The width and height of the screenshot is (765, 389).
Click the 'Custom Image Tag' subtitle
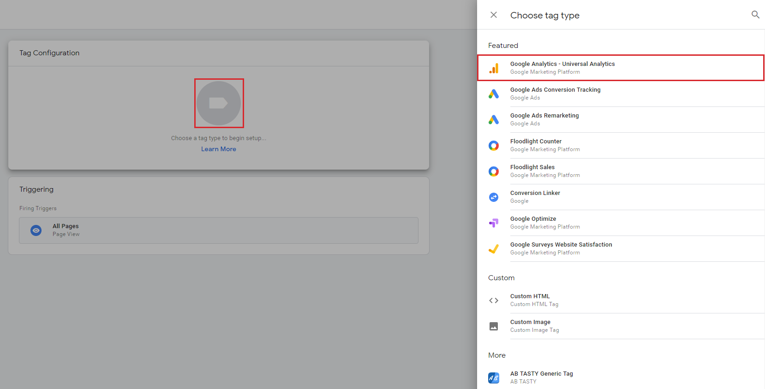[x=534, y=330]
